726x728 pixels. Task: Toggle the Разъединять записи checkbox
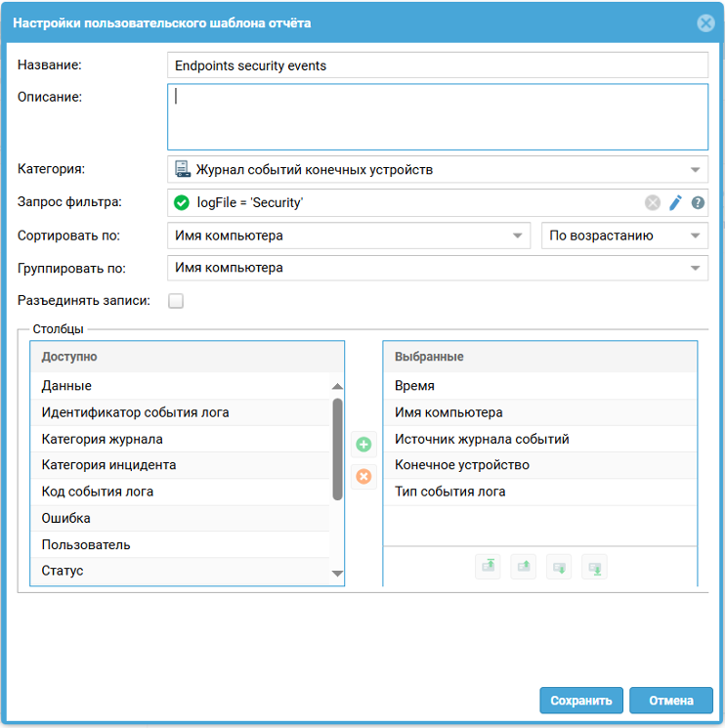tap(176, 301)
